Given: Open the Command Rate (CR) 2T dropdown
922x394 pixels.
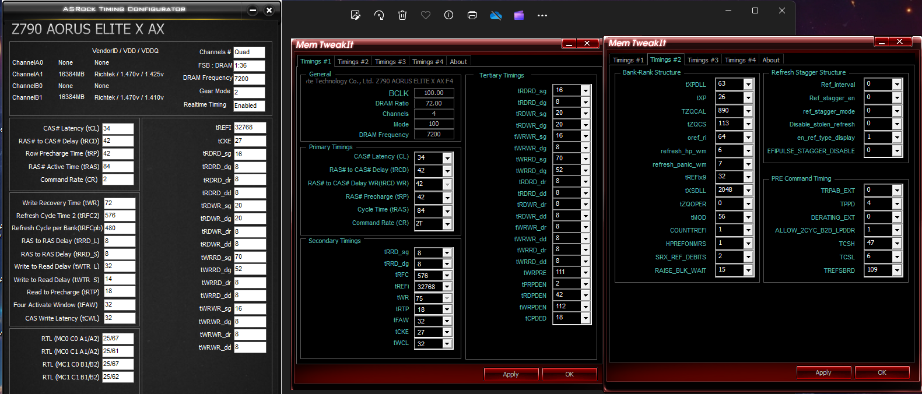Looking at the screenshot, I should pyautogui.click(x=447, y=224).
